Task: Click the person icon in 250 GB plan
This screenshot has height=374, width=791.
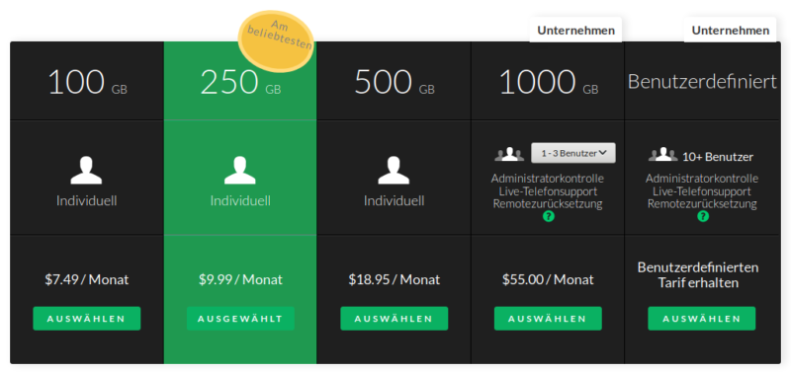Action: (x=240, y=170)
